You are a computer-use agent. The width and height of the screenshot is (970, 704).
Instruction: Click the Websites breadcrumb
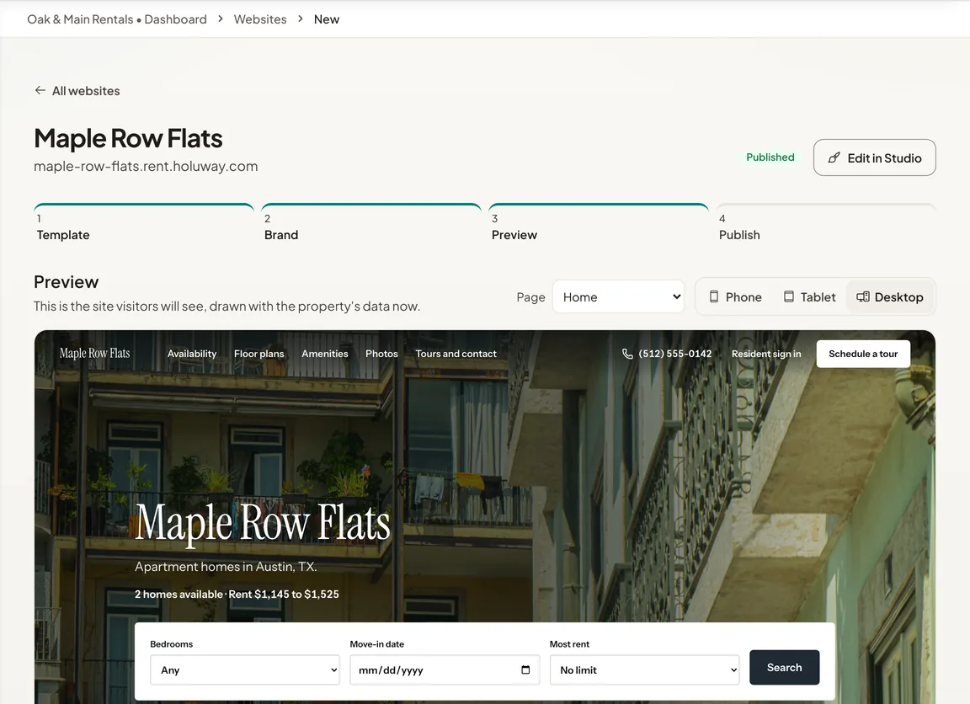(260, 19)
